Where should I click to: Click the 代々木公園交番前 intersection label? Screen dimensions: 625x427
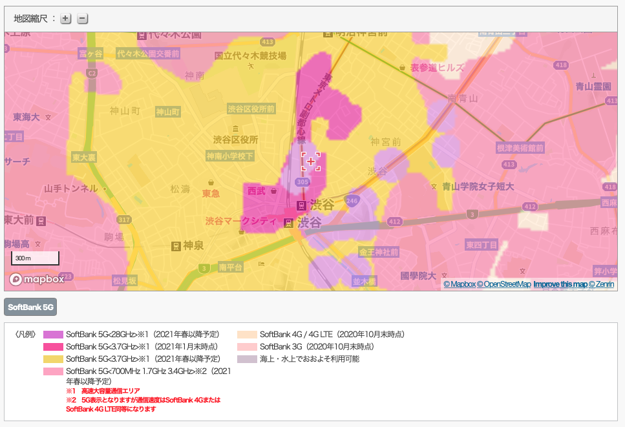tap(148, 54)
